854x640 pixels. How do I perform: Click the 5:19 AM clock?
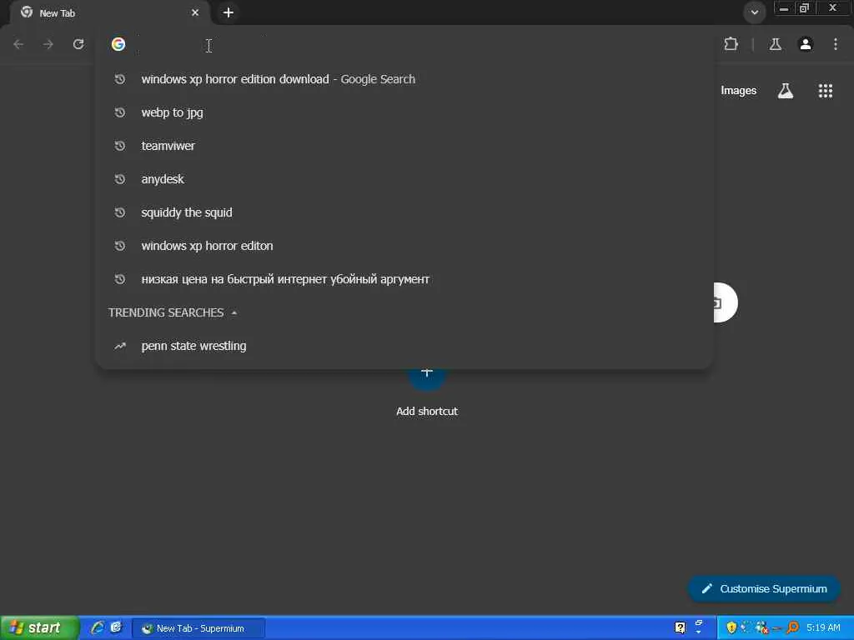[823, 628]
